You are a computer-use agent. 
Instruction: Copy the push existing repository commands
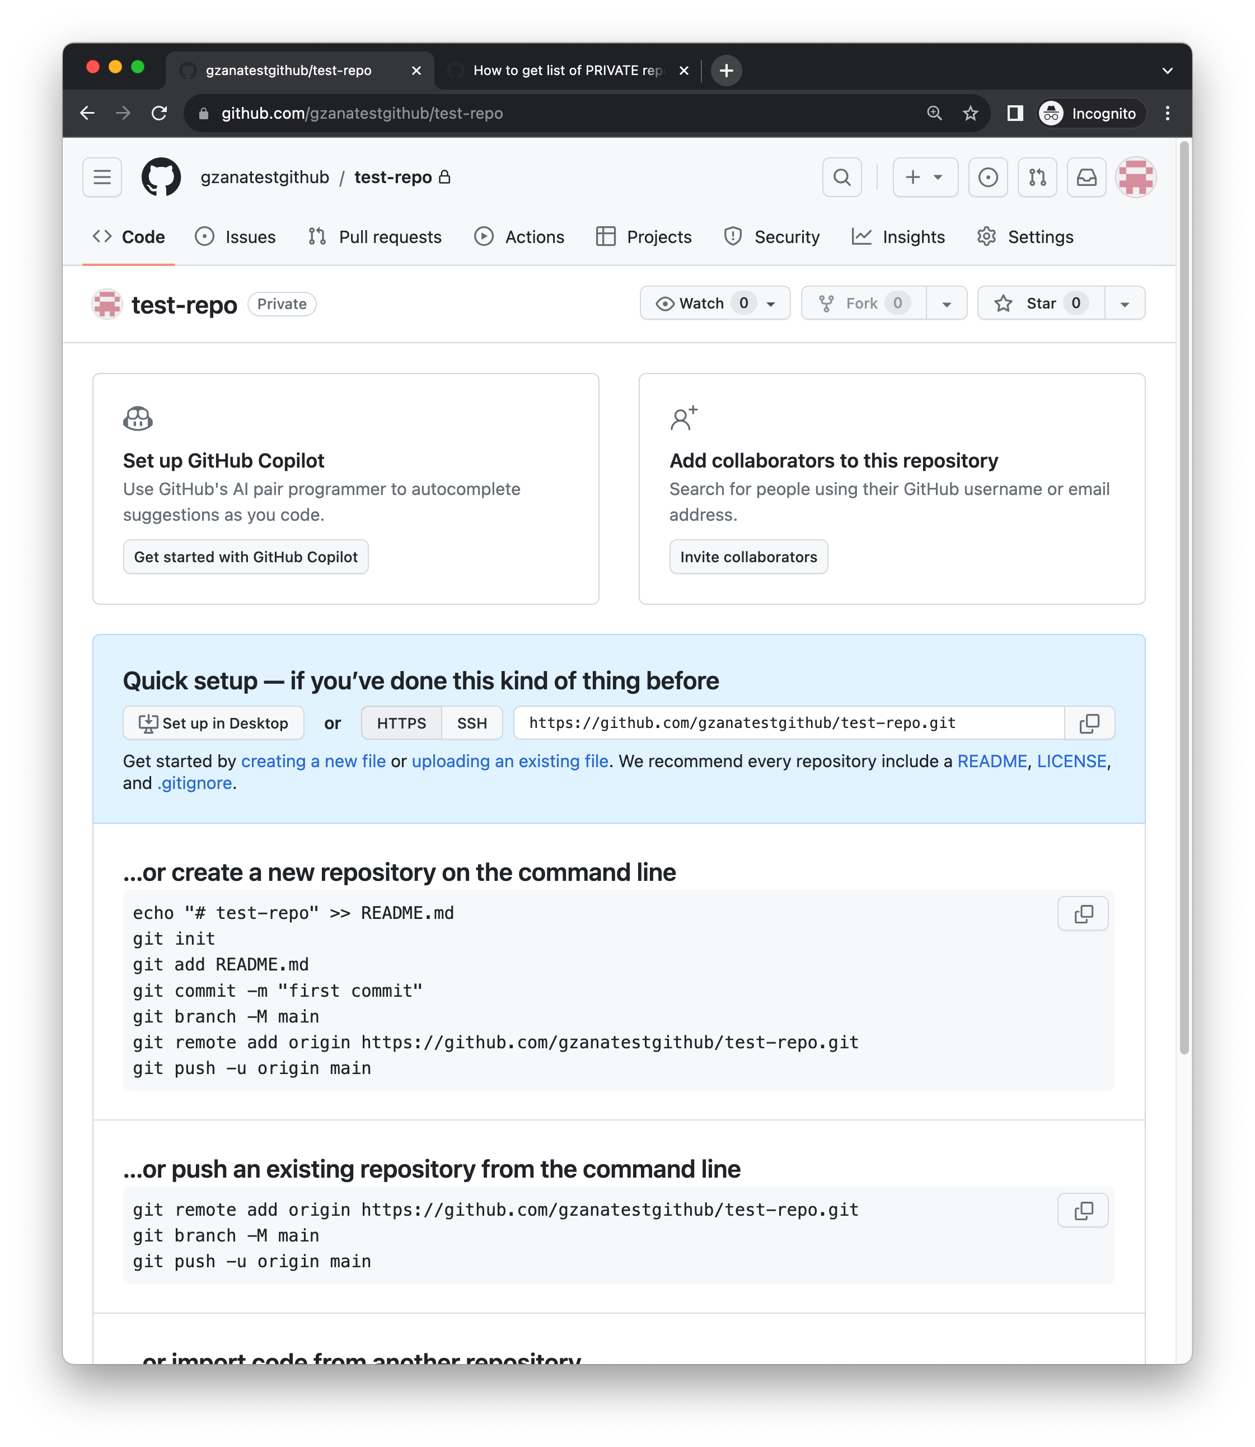point(1083,1210)
